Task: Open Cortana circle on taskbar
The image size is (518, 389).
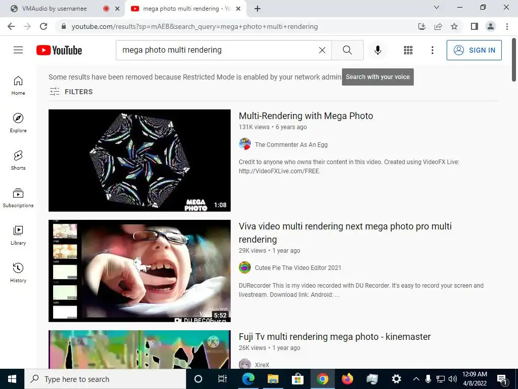Action: click(198, 379)
